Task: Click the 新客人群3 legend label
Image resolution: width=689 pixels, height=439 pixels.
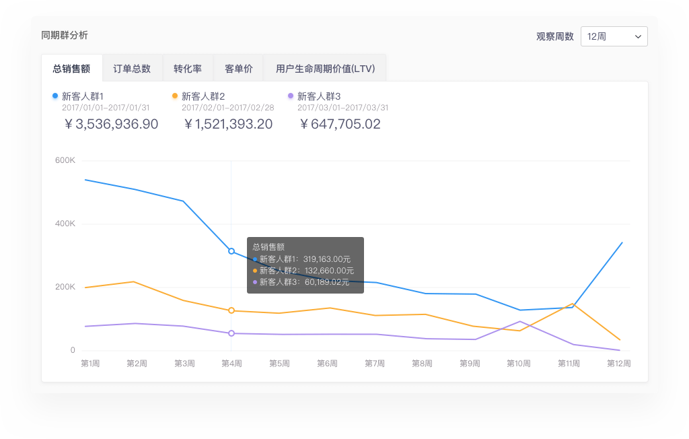Action: coord(319,96)
